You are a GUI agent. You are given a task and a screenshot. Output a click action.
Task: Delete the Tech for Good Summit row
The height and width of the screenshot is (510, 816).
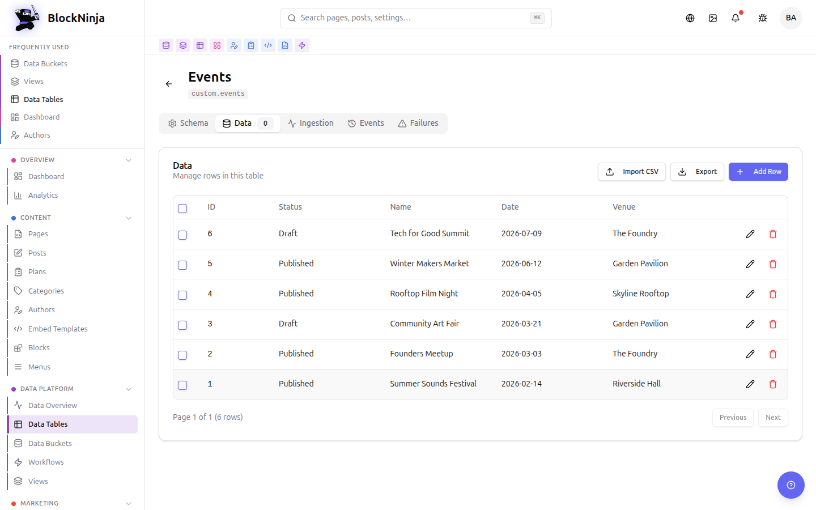[773, 234]
